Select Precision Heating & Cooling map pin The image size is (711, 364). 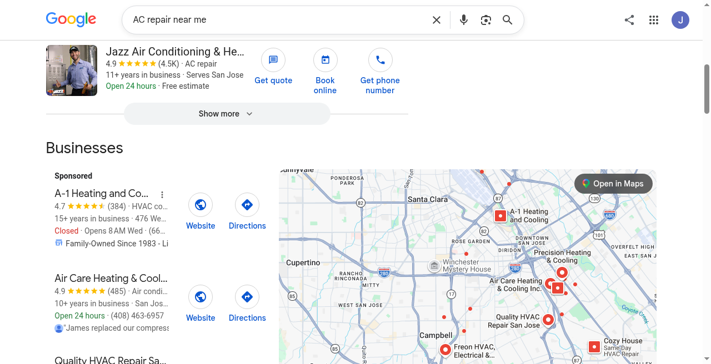point(562,272)
